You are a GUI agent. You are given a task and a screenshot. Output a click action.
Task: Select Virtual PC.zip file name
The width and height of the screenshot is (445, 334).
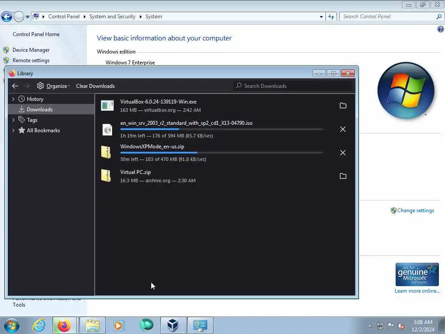[136, 172]
